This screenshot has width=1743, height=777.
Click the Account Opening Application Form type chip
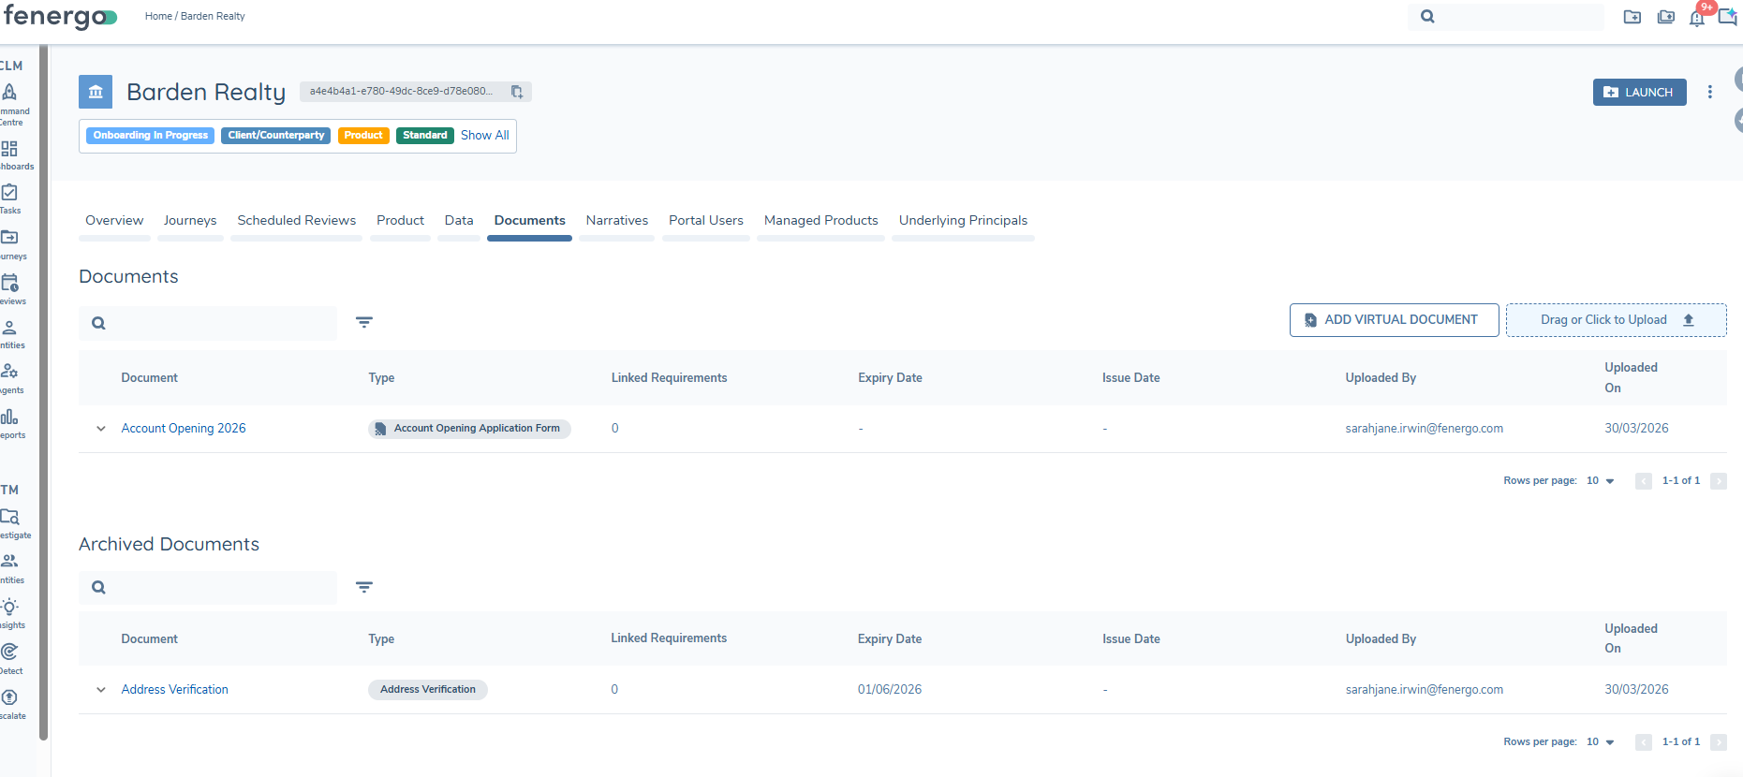point(469,429)
